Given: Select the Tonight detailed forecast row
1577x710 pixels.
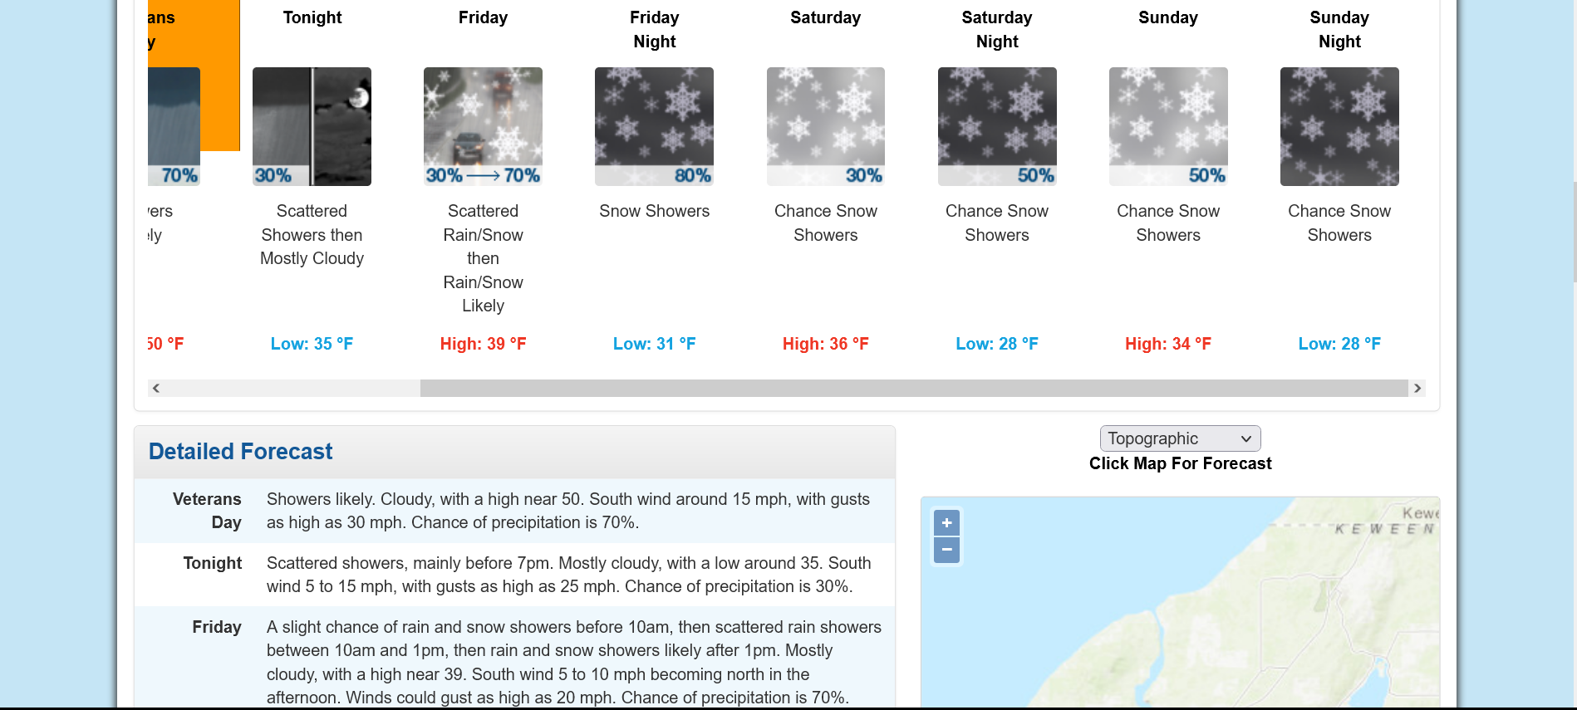Looking at the screenshot, I should point(514,575).
